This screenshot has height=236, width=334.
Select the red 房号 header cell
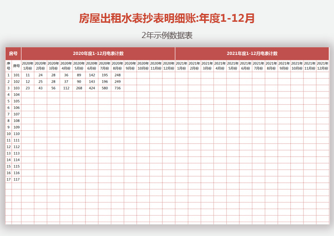(13, 53)
